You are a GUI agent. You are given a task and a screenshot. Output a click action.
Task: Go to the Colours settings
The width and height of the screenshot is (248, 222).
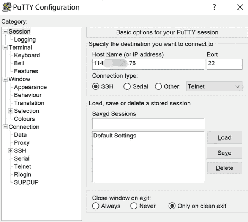coord(24,119)
